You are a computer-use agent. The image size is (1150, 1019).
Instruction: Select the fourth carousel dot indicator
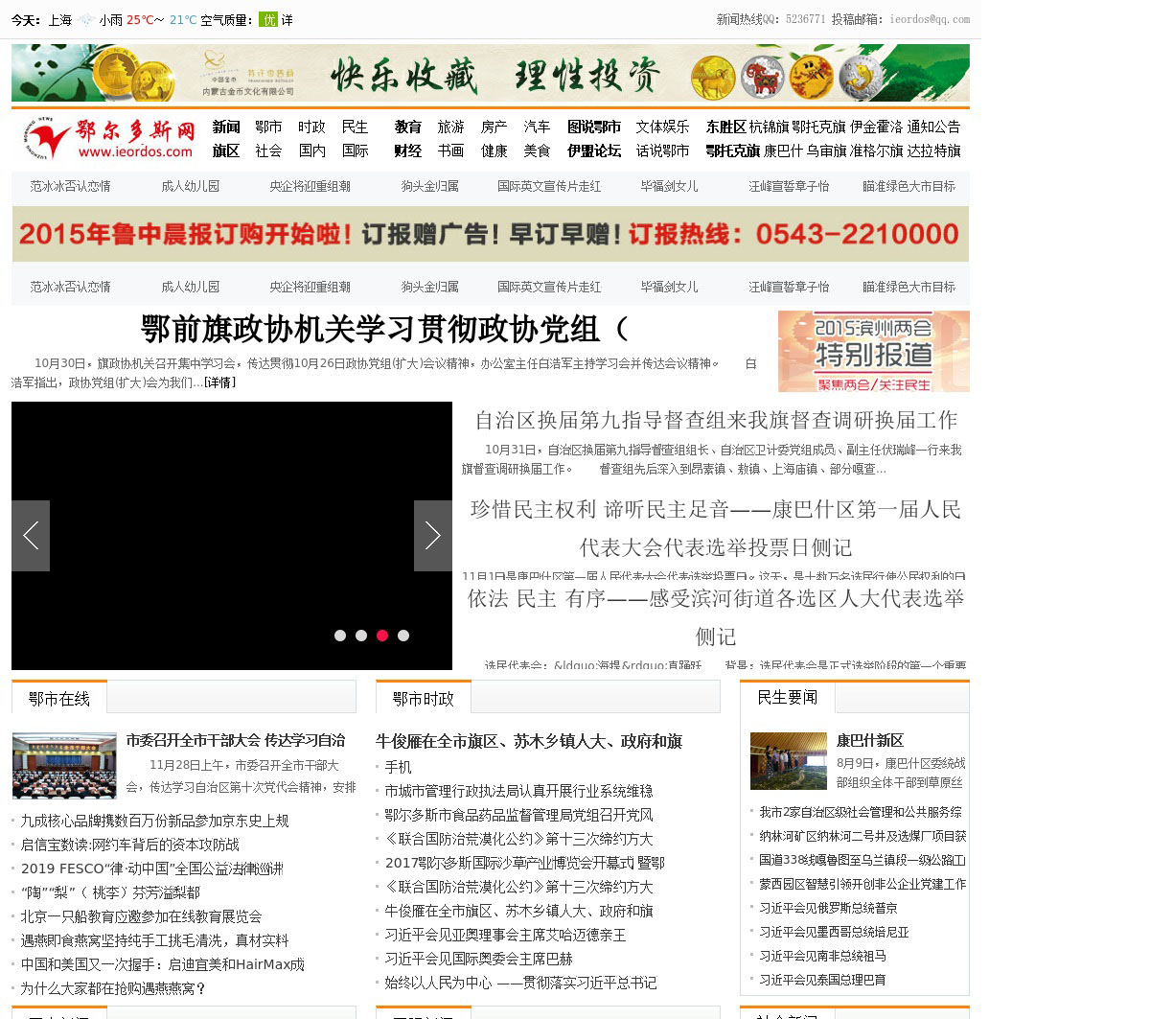coord(403,636)
